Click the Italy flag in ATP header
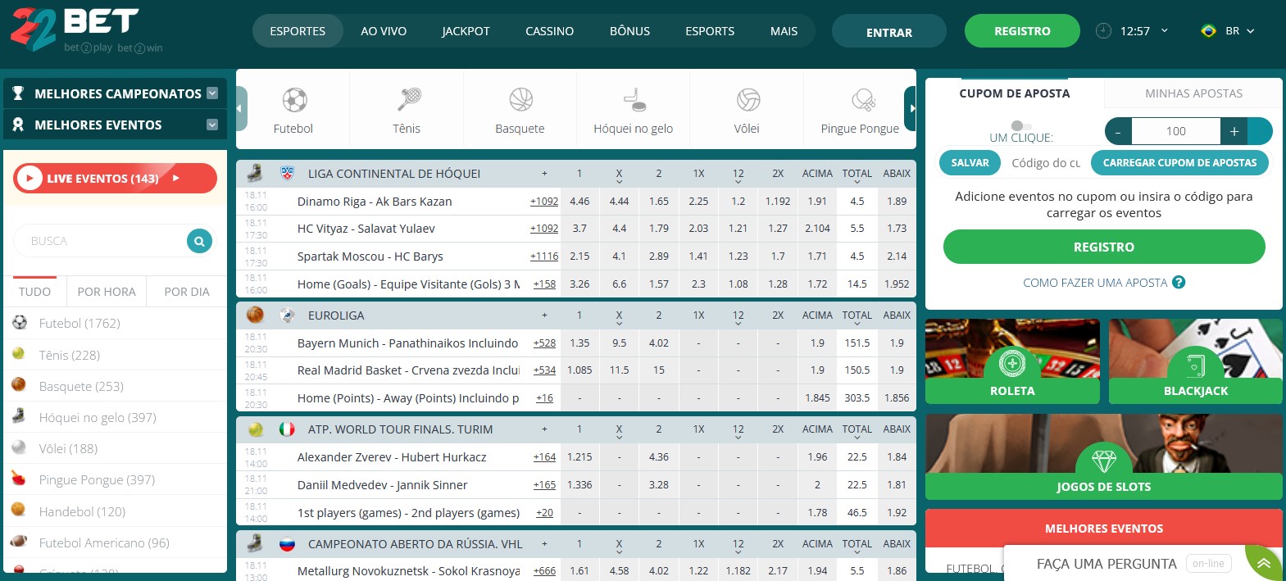Image resolution: width=1286 pixels, height=581 pixels. tap(287, 429)
